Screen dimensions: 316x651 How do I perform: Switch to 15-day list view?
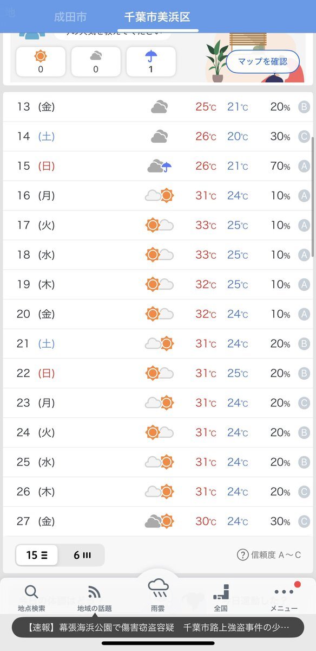click(x=37, y=555)
